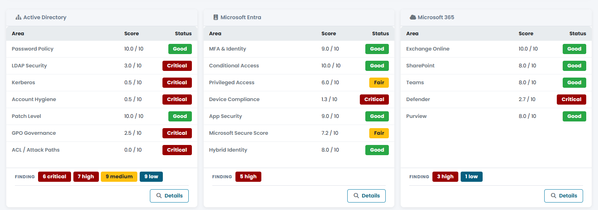Open Details for Microsoft Entra

tap(366, 196)
